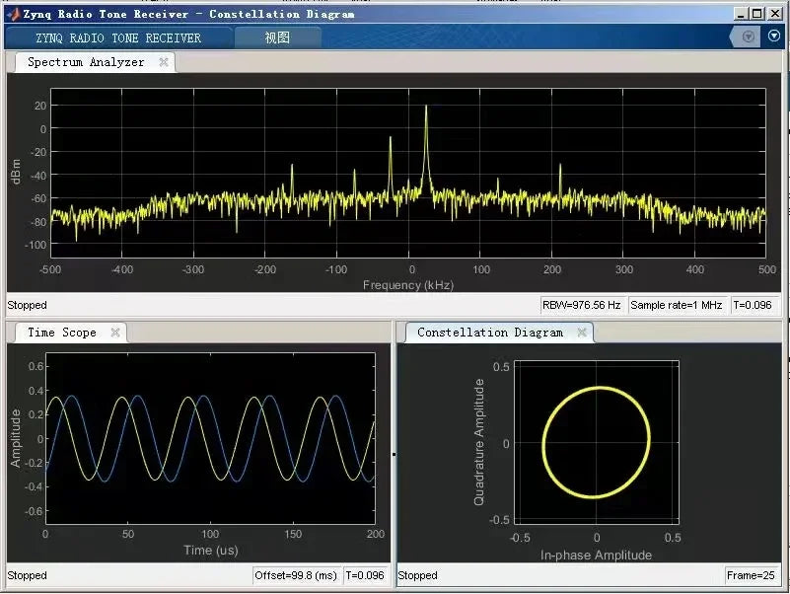Select the Time Scope tab
790x594 pixels.
click(62, 333)
